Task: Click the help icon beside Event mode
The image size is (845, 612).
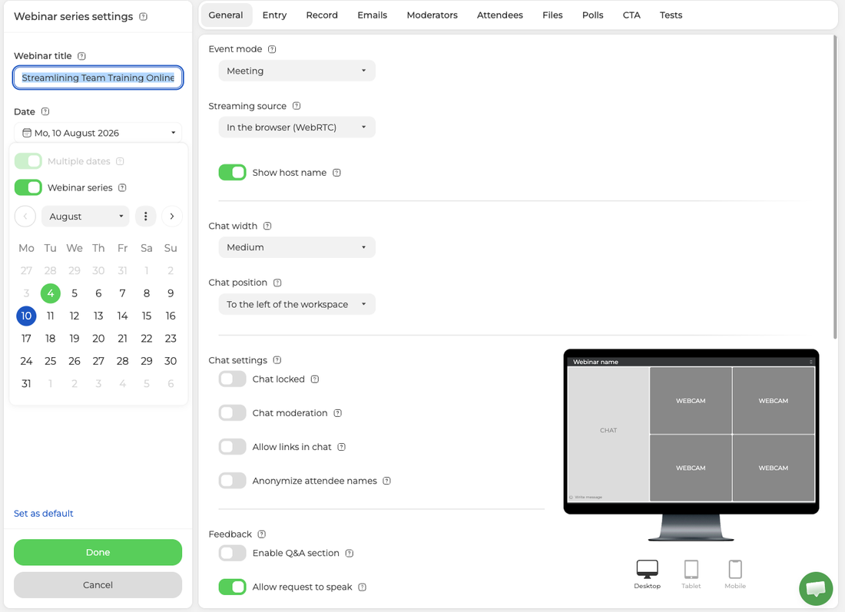Action: (272, 49)
